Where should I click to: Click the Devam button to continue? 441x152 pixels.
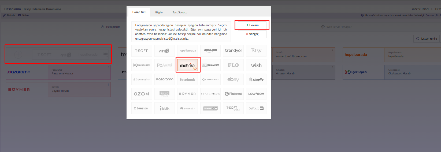252,25
